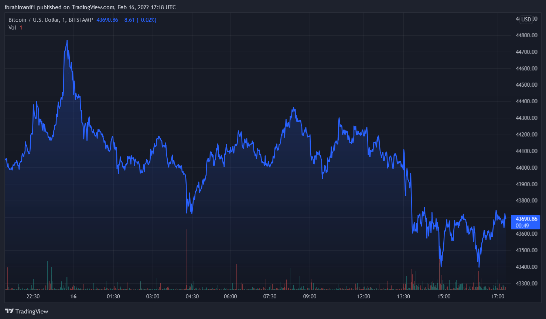Click the 44300.00 price axis label
Screen dimensions: 546x319
point(526,118)
